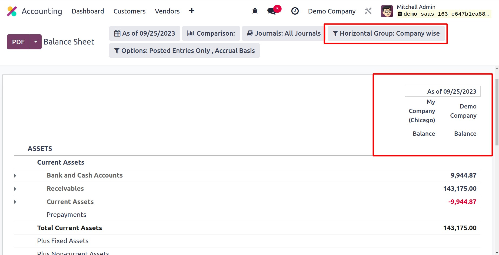This screenshot has width=499, height=255.
Task: Open the plus menu for more apps
Action: [191, 11]
